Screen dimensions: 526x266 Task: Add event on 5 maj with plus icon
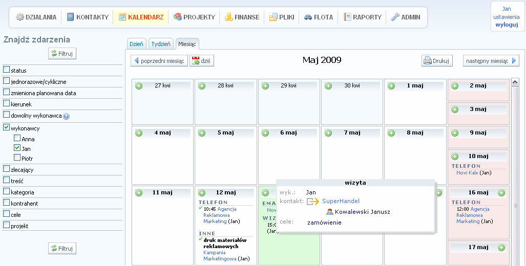click(x=202, y=133)
